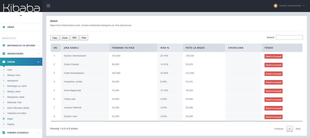Screen dimensions: 310x138
Task: Expand Mipangilio ya Mfumo chevron
Action: (38, 45)
